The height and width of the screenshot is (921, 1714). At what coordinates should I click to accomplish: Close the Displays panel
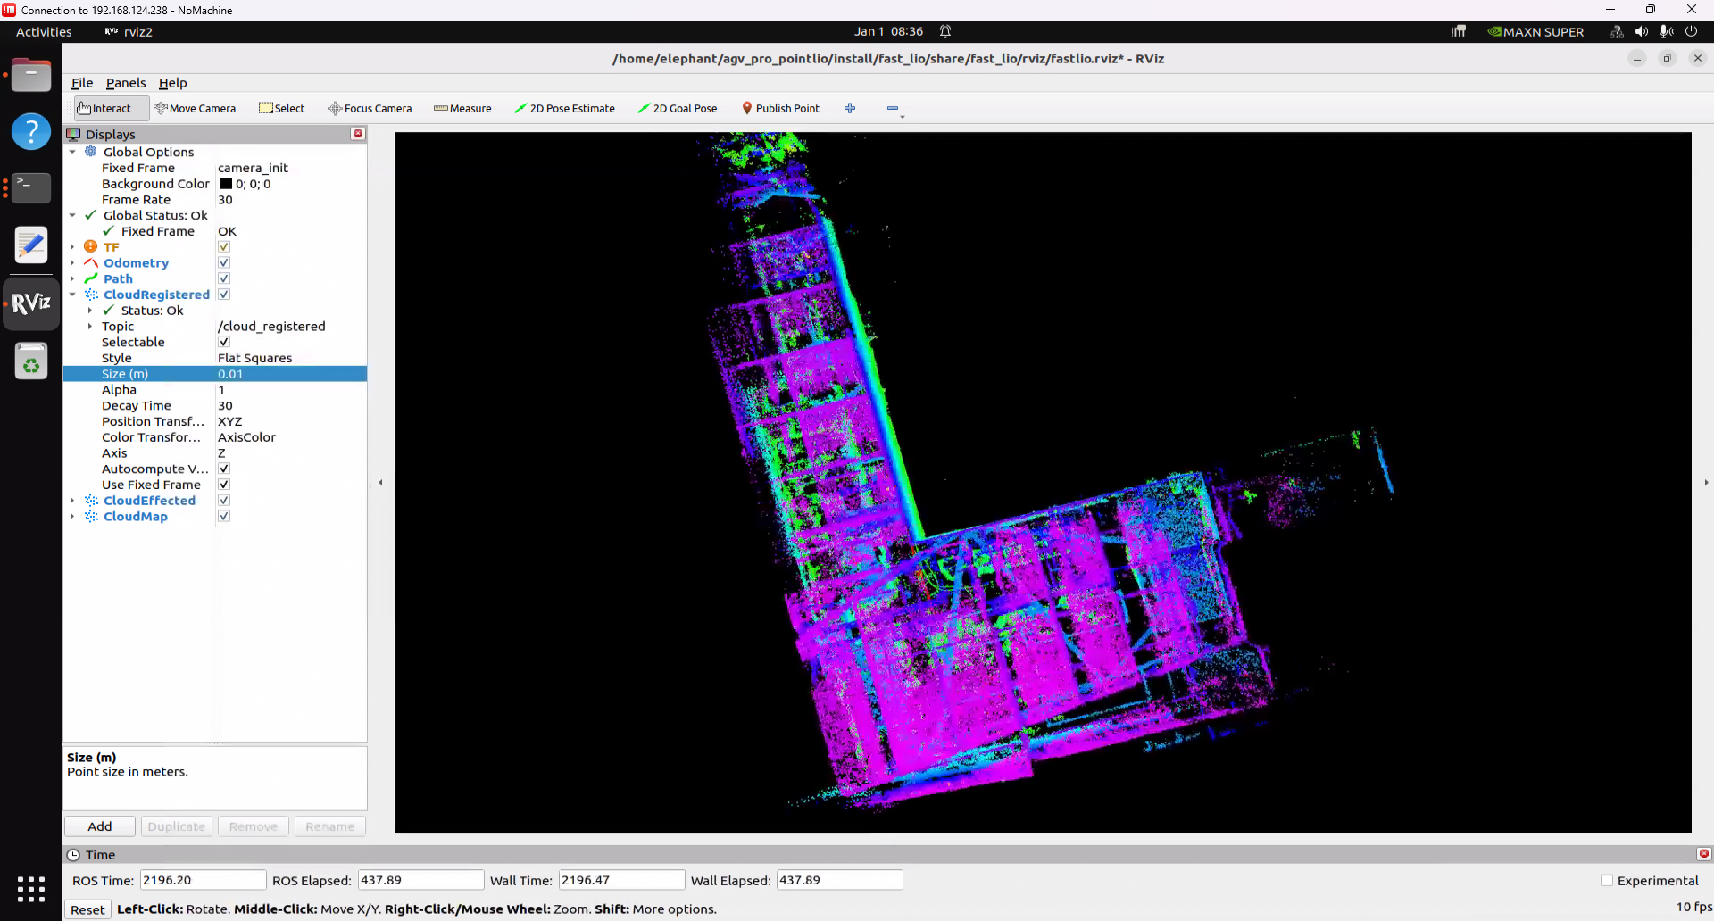(x=358, y=134)
